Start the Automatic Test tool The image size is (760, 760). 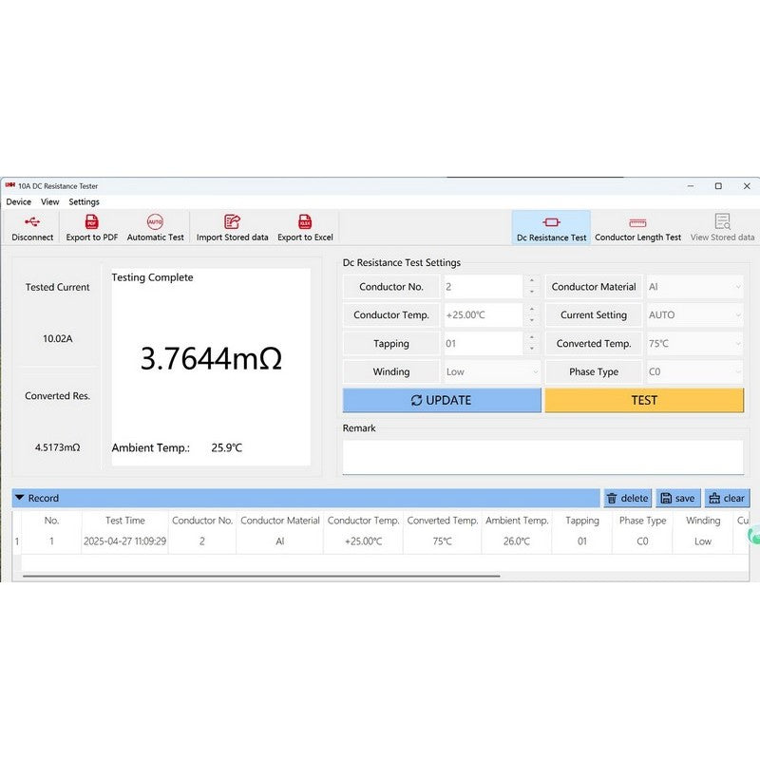coord(155,222)
